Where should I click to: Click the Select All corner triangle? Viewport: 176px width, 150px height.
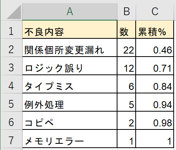tap(14, 12)
